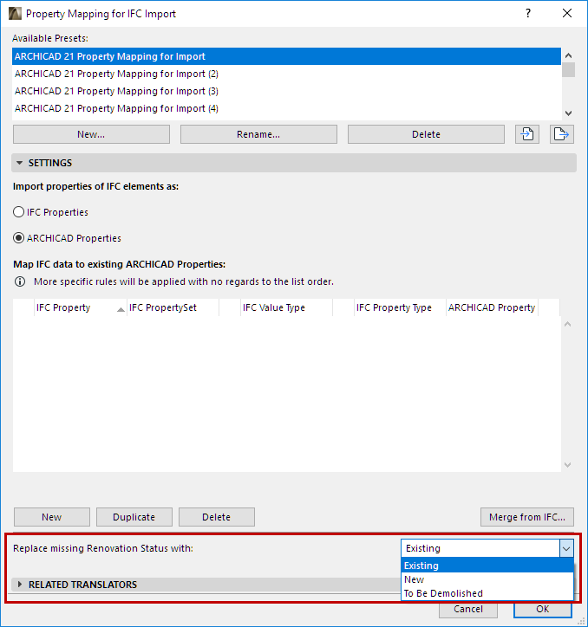Click the Merge from IFC... button

[527, 517]
